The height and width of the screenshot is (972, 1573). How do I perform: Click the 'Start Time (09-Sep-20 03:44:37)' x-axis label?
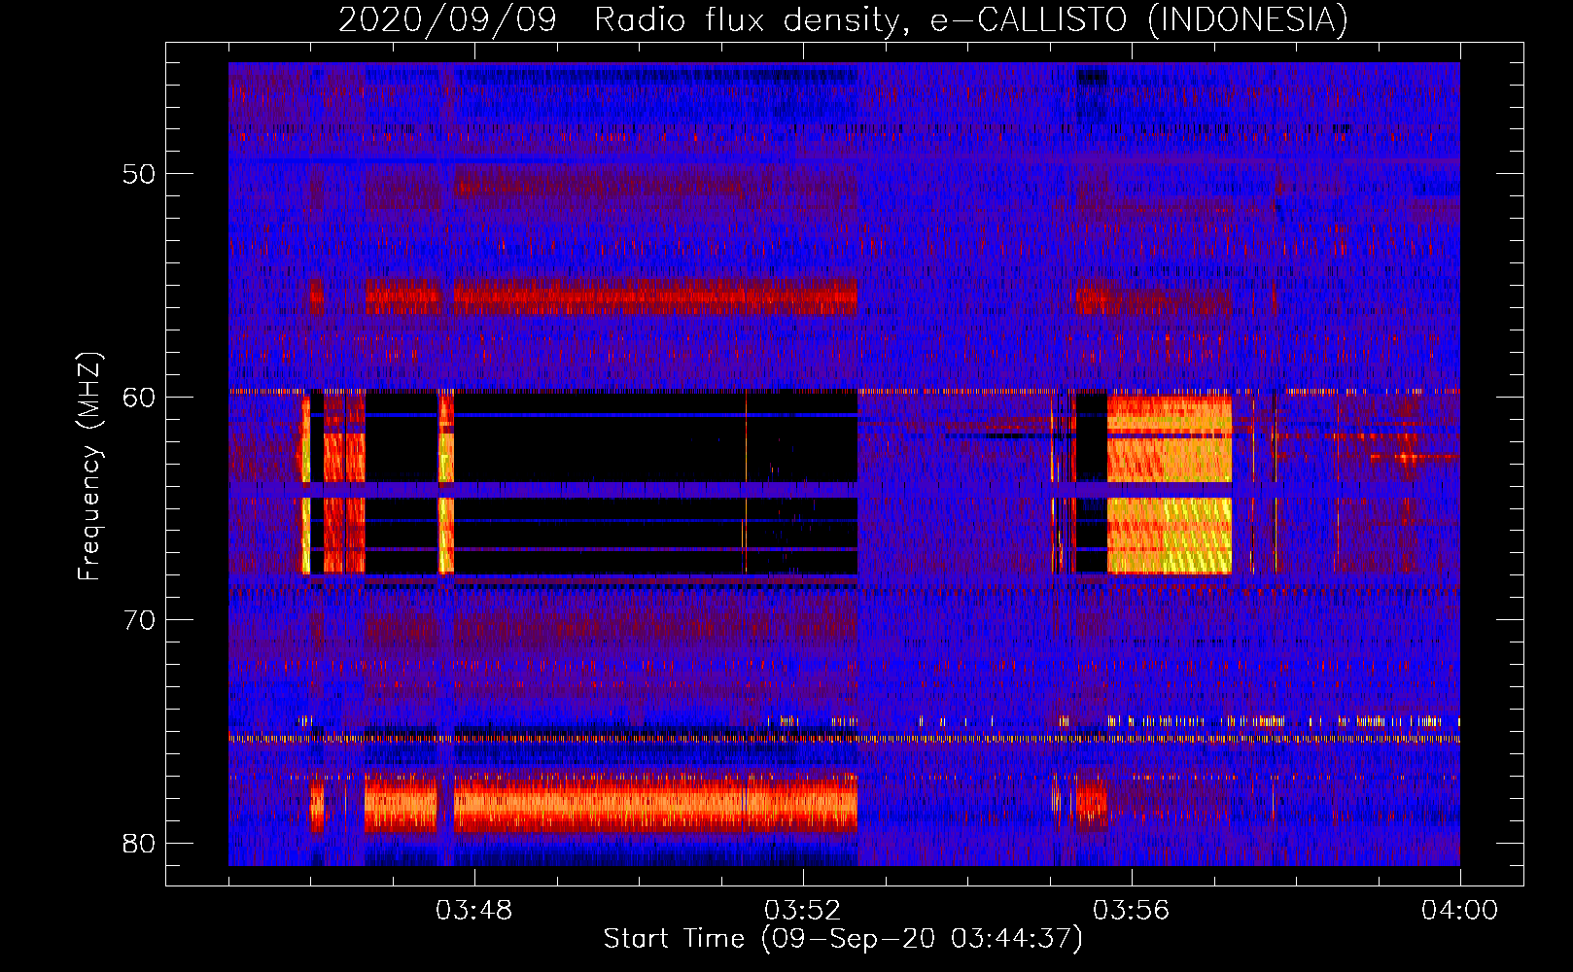[x=843, y=938]
